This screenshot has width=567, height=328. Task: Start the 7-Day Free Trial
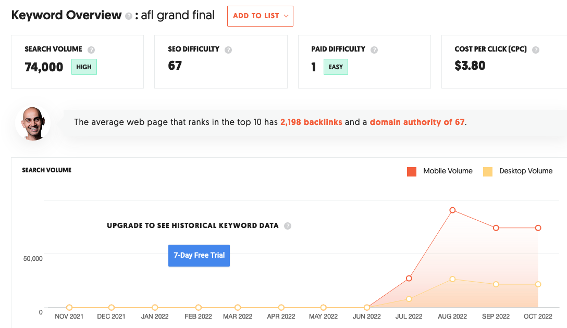click(x=199, y=255)
